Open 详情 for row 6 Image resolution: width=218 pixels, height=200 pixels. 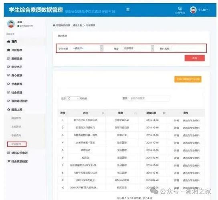pyautogui.click(x=177, y=158)
